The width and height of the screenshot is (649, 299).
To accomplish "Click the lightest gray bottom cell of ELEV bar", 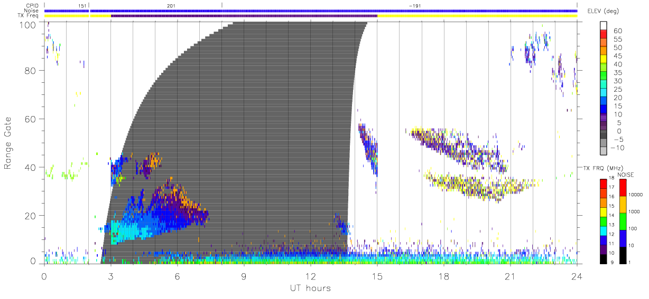I will (x=603, y=151).
